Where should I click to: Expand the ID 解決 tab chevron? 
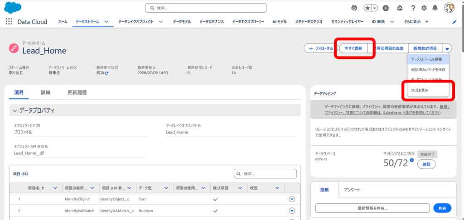pyautogui.click(x=392, y=22)
